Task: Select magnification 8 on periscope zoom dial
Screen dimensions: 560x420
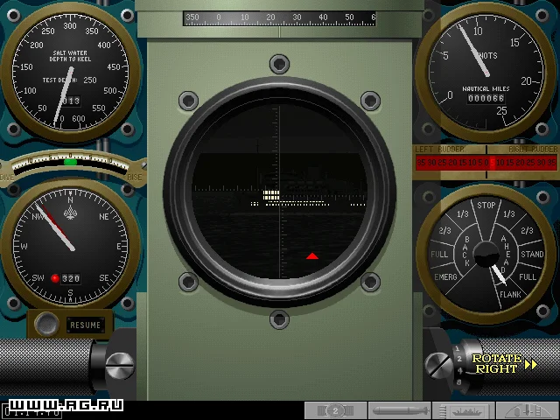Action: pos(460,382)
